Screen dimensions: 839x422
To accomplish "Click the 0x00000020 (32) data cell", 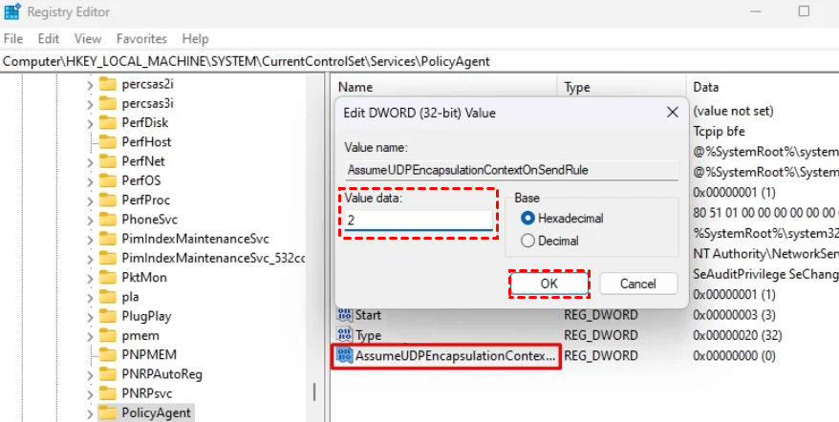I will click(x=738, y=335).
